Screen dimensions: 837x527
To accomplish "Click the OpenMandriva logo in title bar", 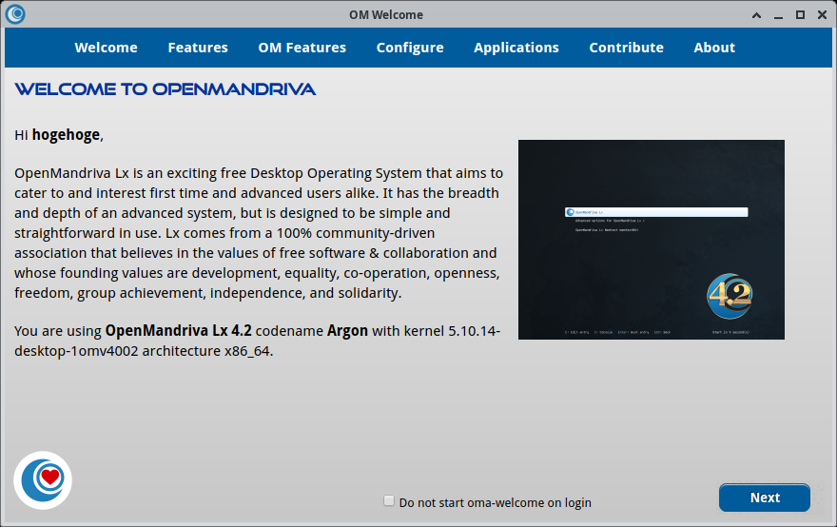I will [15, 14].
